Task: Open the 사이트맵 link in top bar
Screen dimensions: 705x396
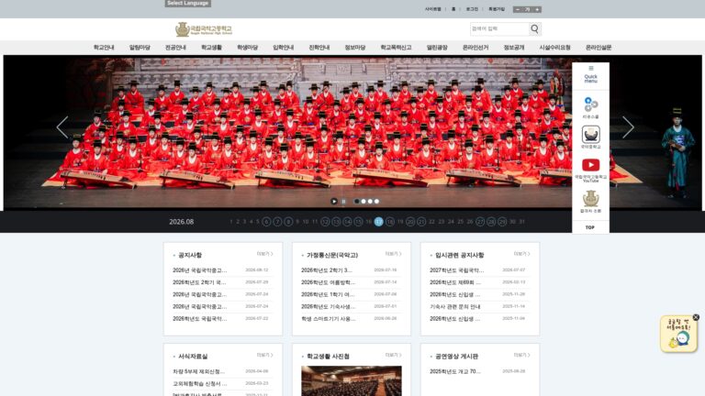Action: click(433, 9)
